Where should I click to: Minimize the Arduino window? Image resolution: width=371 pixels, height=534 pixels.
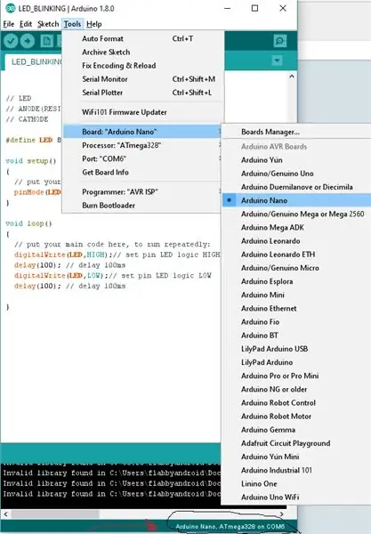pos(228,8)
